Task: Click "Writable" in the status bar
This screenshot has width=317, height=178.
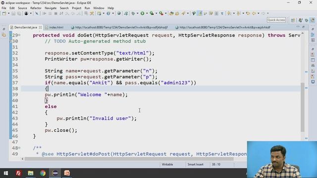Action: click(167, 165)
